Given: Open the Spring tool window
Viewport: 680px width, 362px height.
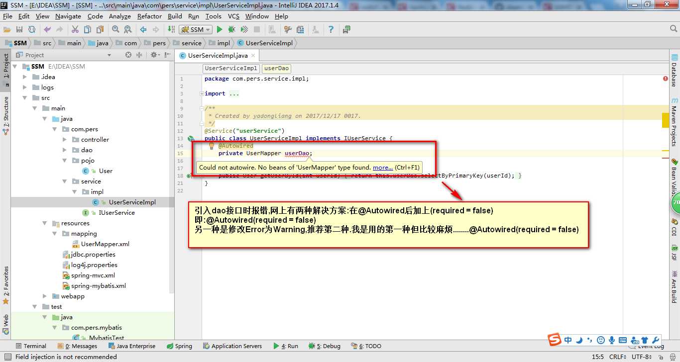Looking at the screenshot, I should [179, 346].
